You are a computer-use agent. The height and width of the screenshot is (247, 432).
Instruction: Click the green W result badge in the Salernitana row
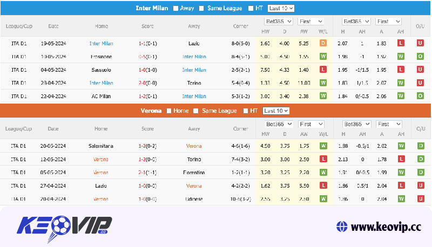(323, 146)
